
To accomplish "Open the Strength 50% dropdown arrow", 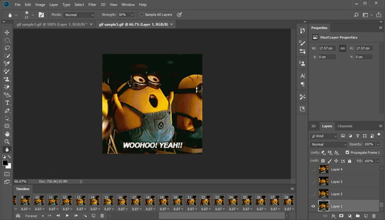I will [132, 15].
